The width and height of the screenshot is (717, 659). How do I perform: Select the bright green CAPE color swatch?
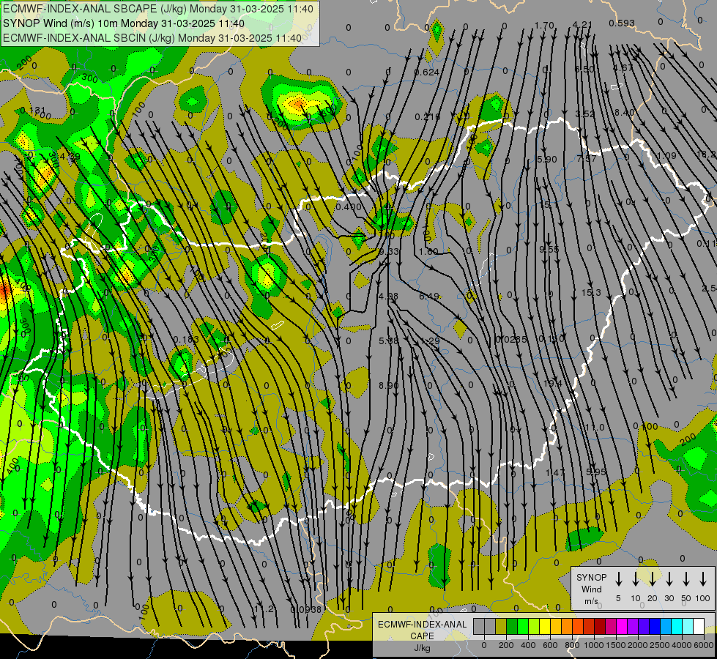(523, 626)
